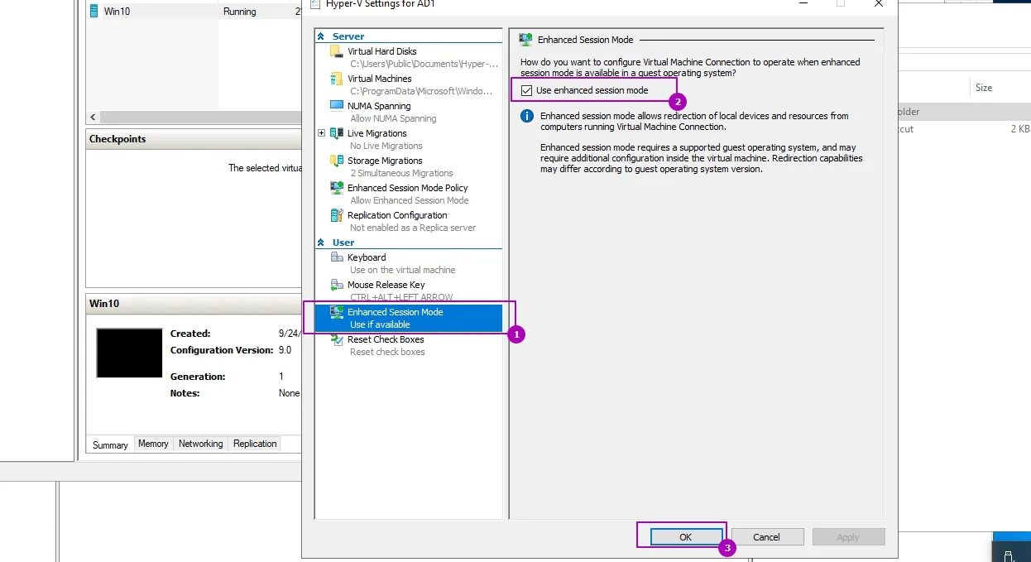Click the info icon in the Enhanced Session panel

(x=526, y=116)
